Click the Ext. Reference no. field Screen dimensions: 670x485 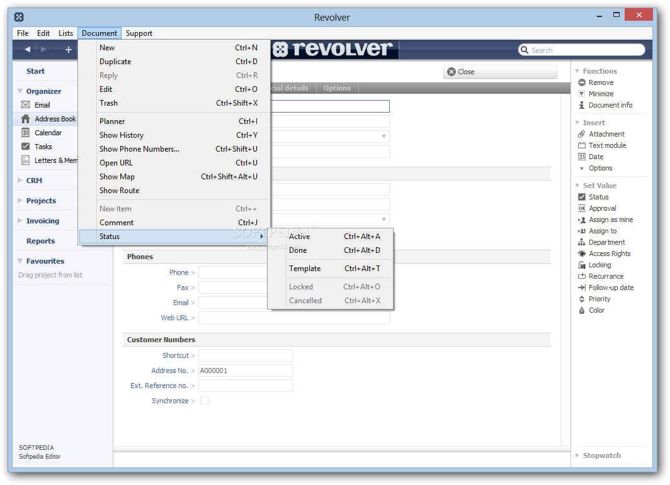click(x=246, y=386)
